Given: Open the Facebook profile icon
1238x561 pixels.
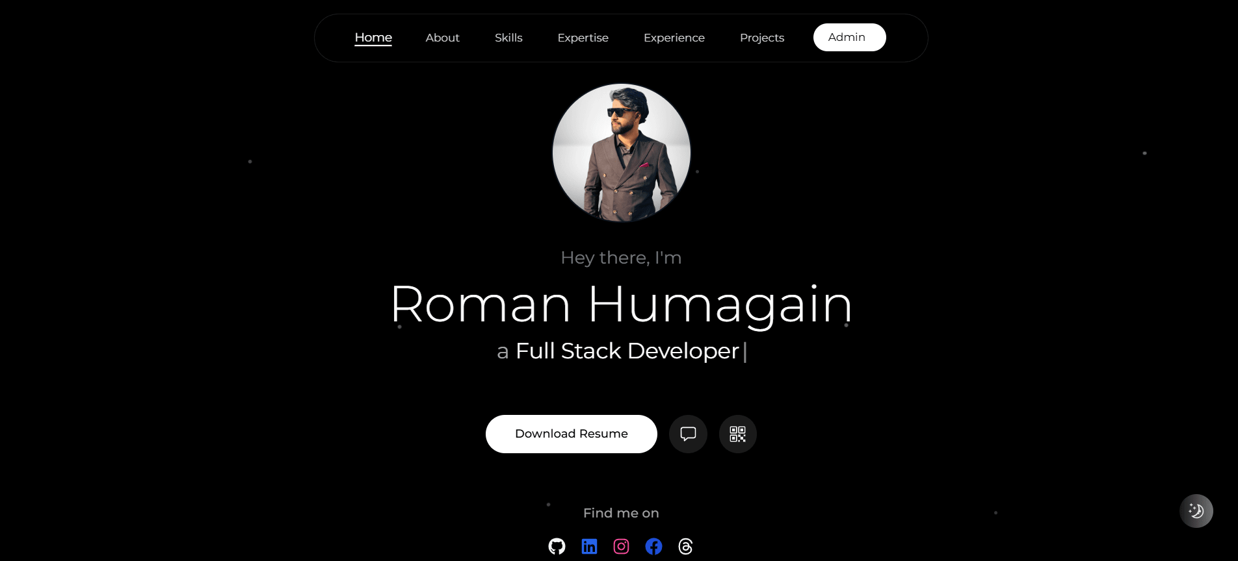Looking at the screenshot, I should [653, 547].
